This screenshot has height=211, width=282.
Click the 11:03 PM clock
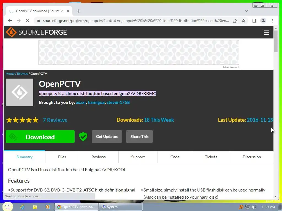268,207
